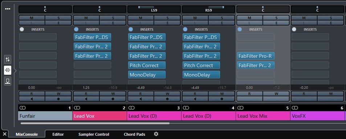Screen dimensions: 346x139
Task: Open the MixConsole menu dots icon
Action: [x=8, y=9]
